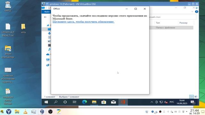This screenshot has width=205, height=115.
Task: Select the virtu folder on the desktop
Action: [x=23, y=28]
